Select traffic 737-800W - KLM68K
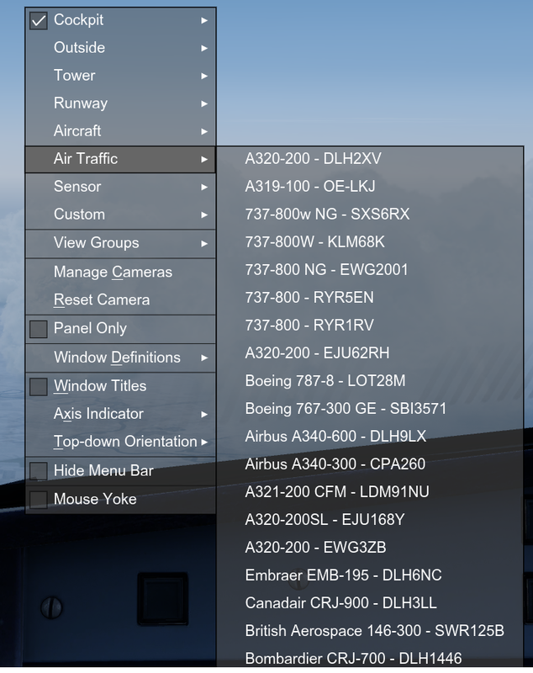Viewport: 533px width, 673px height. pyautogui.click(x=370, y=242)
